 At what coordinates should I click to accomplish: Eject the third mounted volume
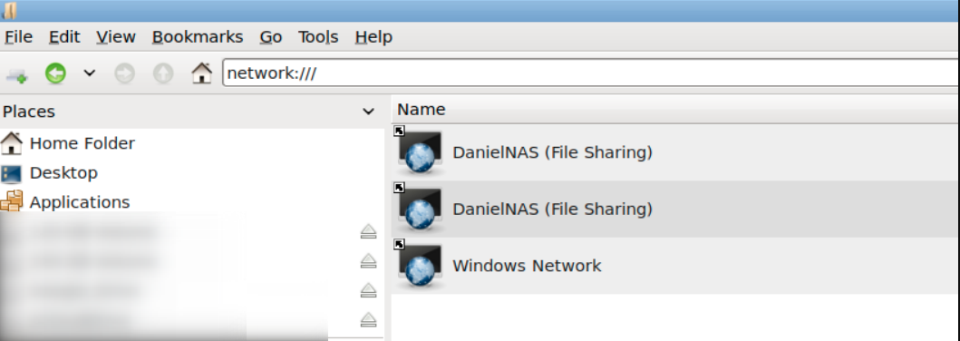368,290
